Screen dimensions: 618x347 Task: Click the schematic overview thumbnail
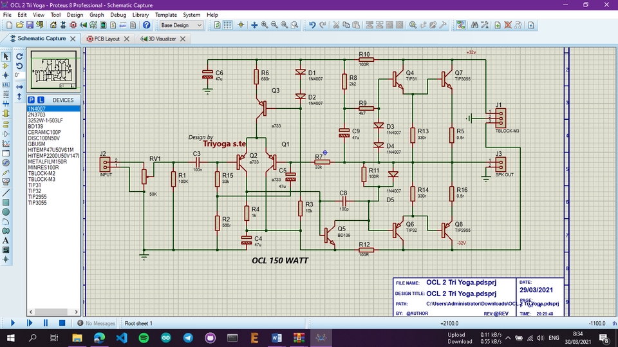click(53, 70)
